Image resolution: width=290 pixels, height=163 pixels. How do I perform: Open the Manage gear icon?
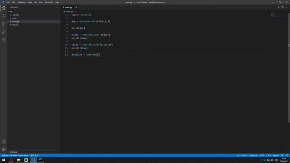point(4,149)
